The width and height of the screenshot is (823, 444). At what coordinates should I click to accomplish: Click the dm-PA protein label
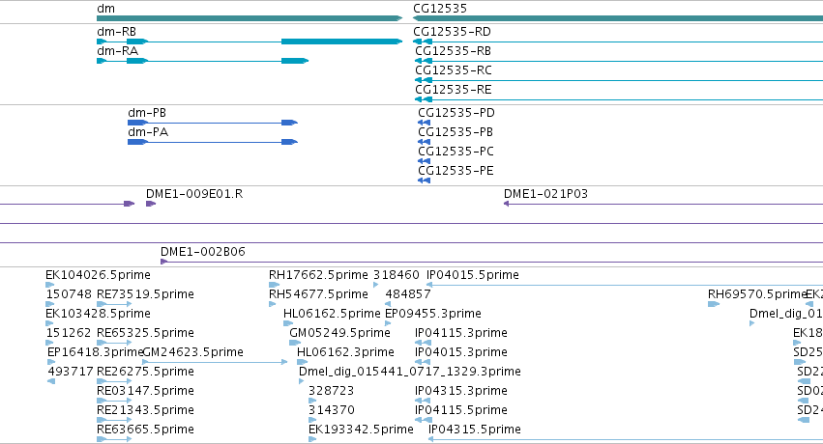(148, 132)
